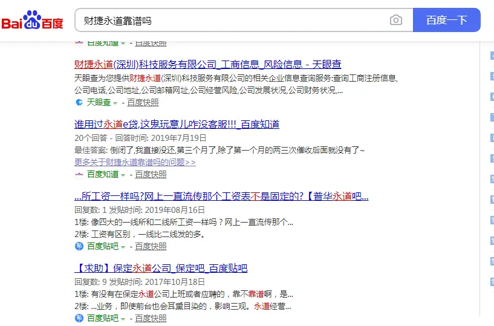Open 财捷永道(深圳)科技服务有限公司 天眼查 result

(207, 64)
